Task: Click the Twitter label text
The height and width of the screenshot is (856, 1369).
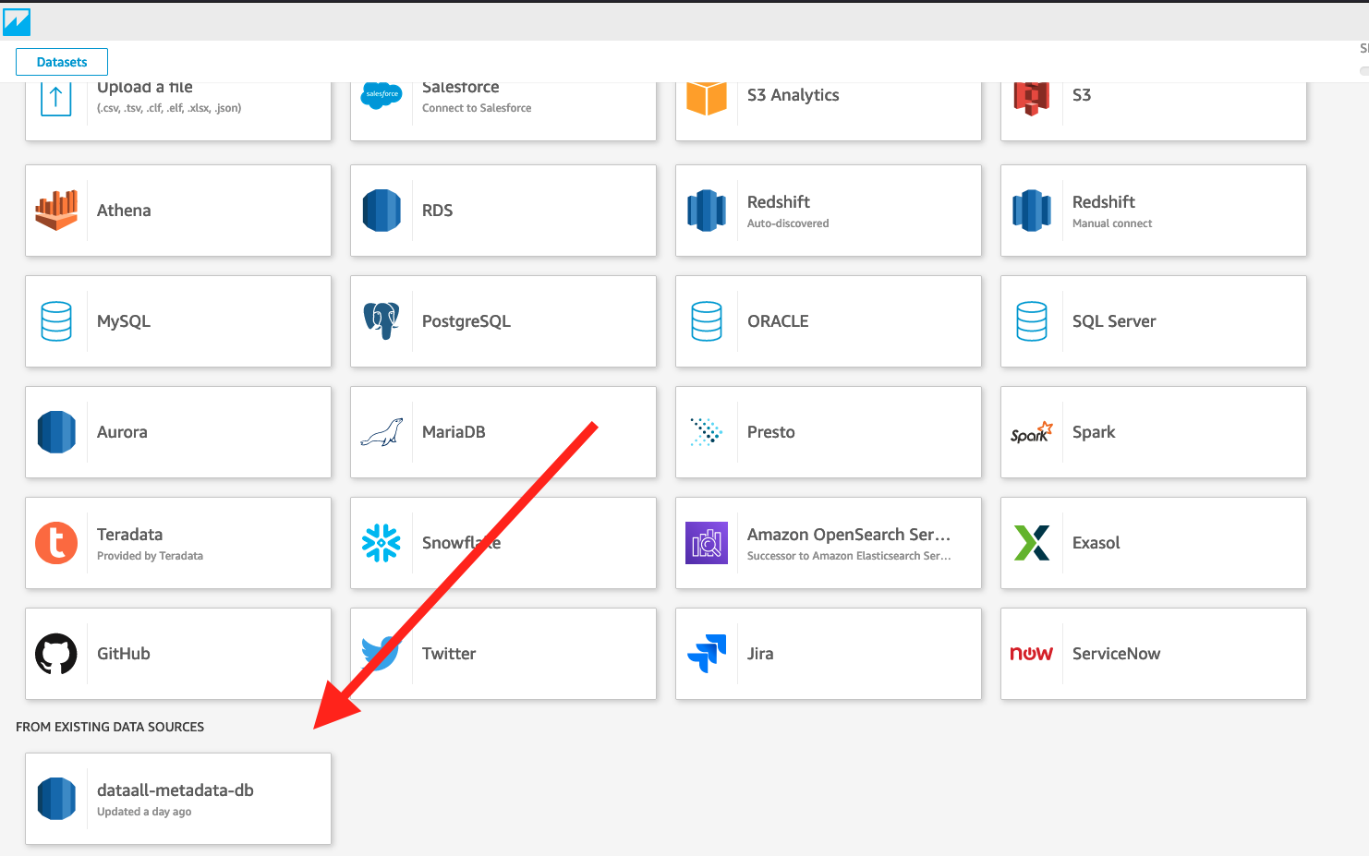Action: point(449,654)
